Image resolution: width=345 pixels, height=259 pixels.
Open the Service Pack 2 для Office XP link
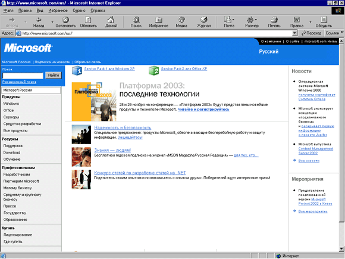(x=184, y=68)
